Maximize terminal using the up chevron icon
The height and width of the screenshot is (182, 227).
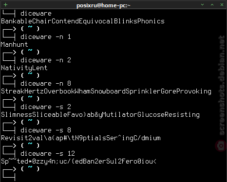212,5
